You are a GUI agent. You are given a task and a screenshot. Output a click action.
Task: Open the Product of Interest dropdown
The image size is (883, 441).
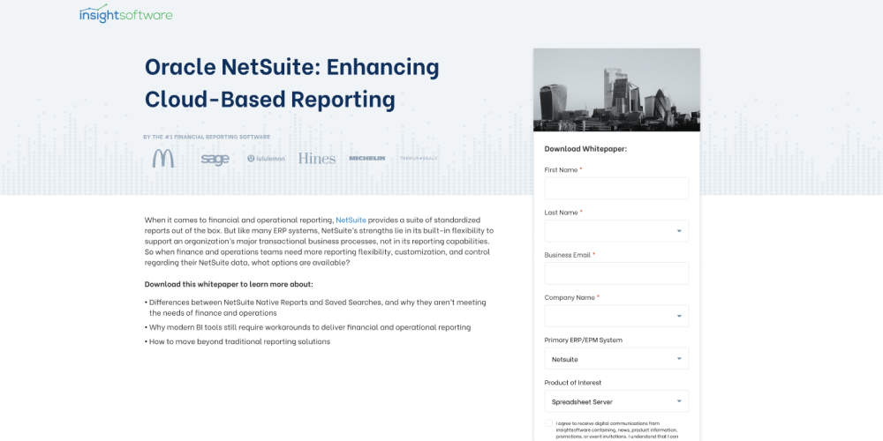(616, 401)
